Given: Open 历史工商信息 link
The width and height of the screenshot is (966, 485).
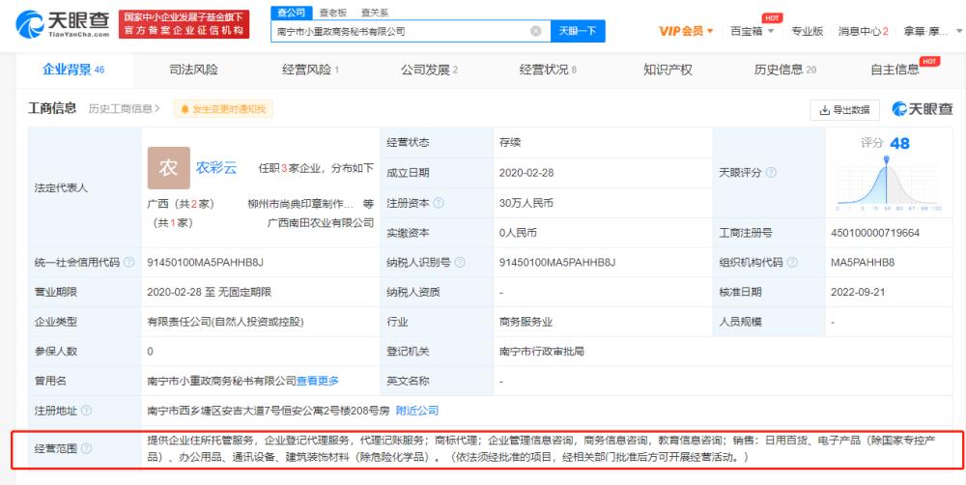Looking at the screenshot, I should pos(124,108).
